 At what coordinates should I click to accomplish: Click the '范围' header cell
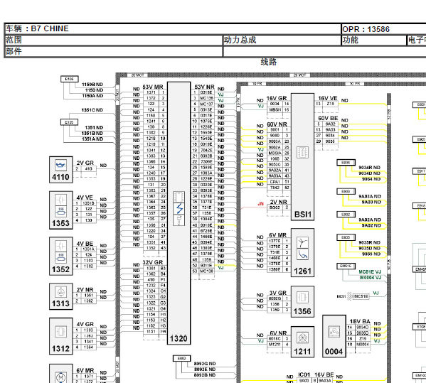click(x=114, y=41)
